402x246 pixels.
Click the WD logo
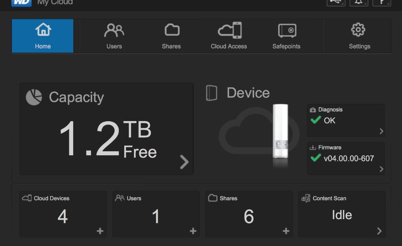(21, 3)
